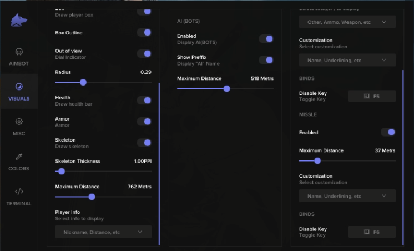Click the Skeleton Thickness slider handle
This screenshot has width=414, height=251.
click(x=62, y=172)
